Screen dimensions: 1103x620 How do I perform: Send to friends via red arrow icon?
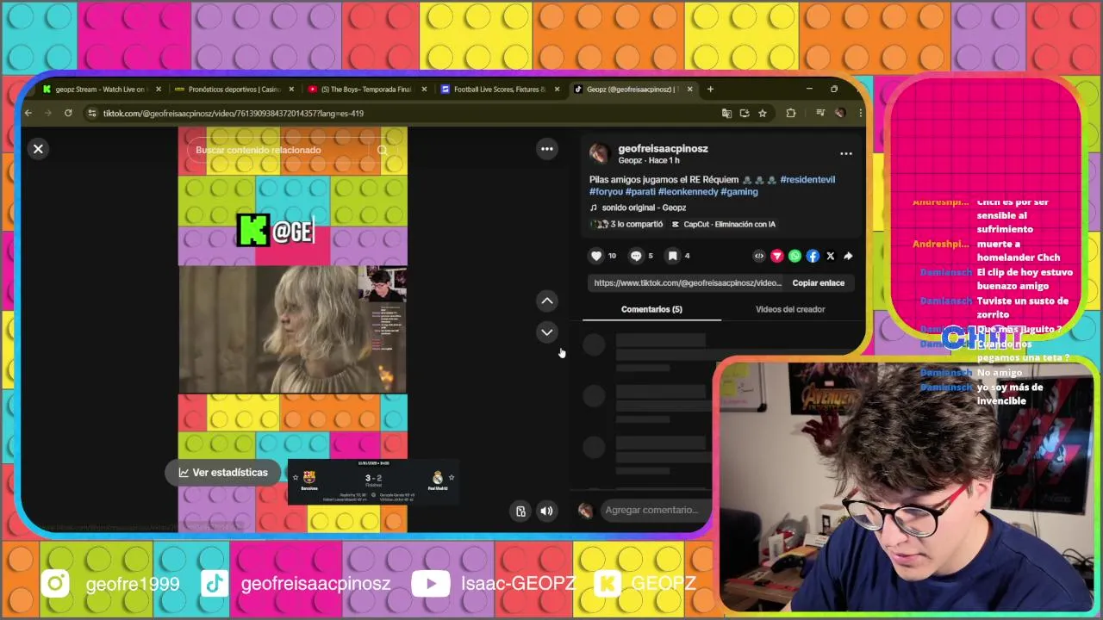(x=776, y=256)
